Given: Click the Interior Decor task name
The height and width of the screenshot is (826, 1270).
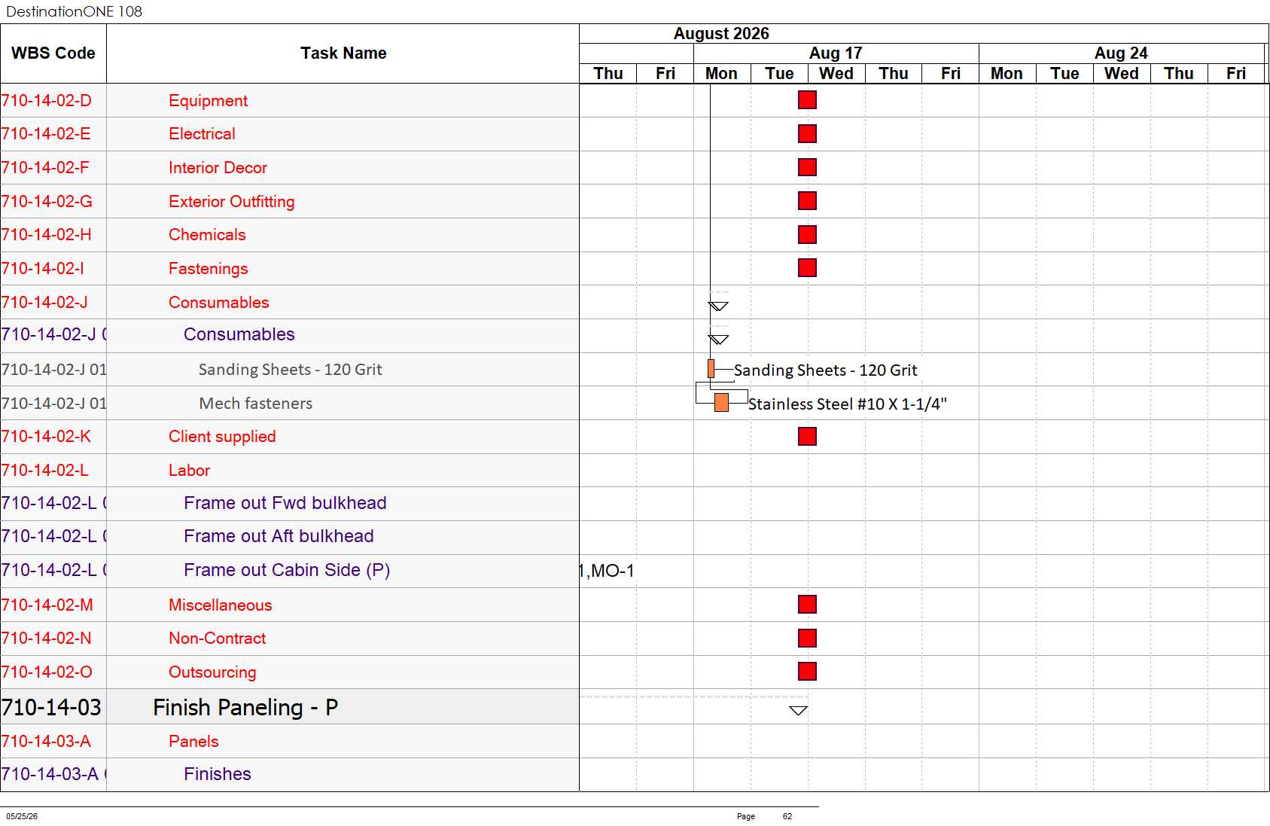Looking at the screenshot, I should click(218, 168).
